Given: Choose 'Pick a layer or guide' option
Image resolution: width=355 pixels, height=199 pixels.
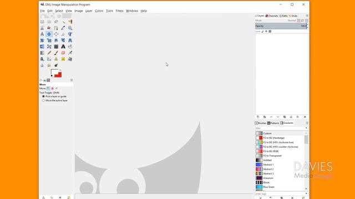Looking at the screenshot, I should click(54, 96).
